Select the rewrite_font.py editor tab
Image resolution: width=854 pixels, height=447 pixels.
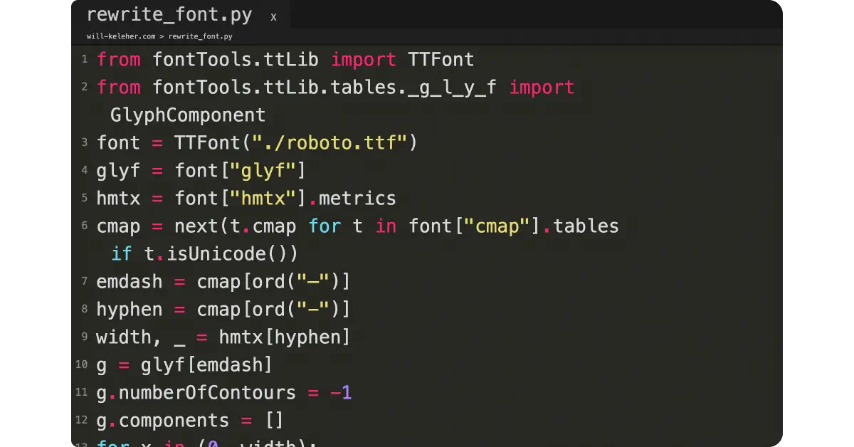click(x=168, y=15)
